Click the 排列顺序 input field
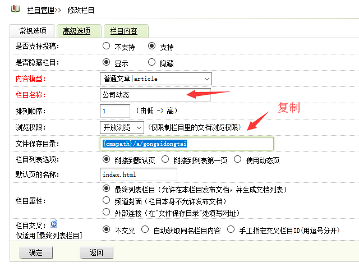This screenshot has height=267, width=359. [x=114, y=111]
